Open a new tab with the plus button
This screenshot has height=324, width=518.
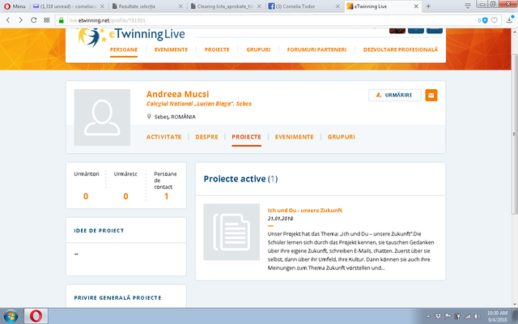(428, 6)
